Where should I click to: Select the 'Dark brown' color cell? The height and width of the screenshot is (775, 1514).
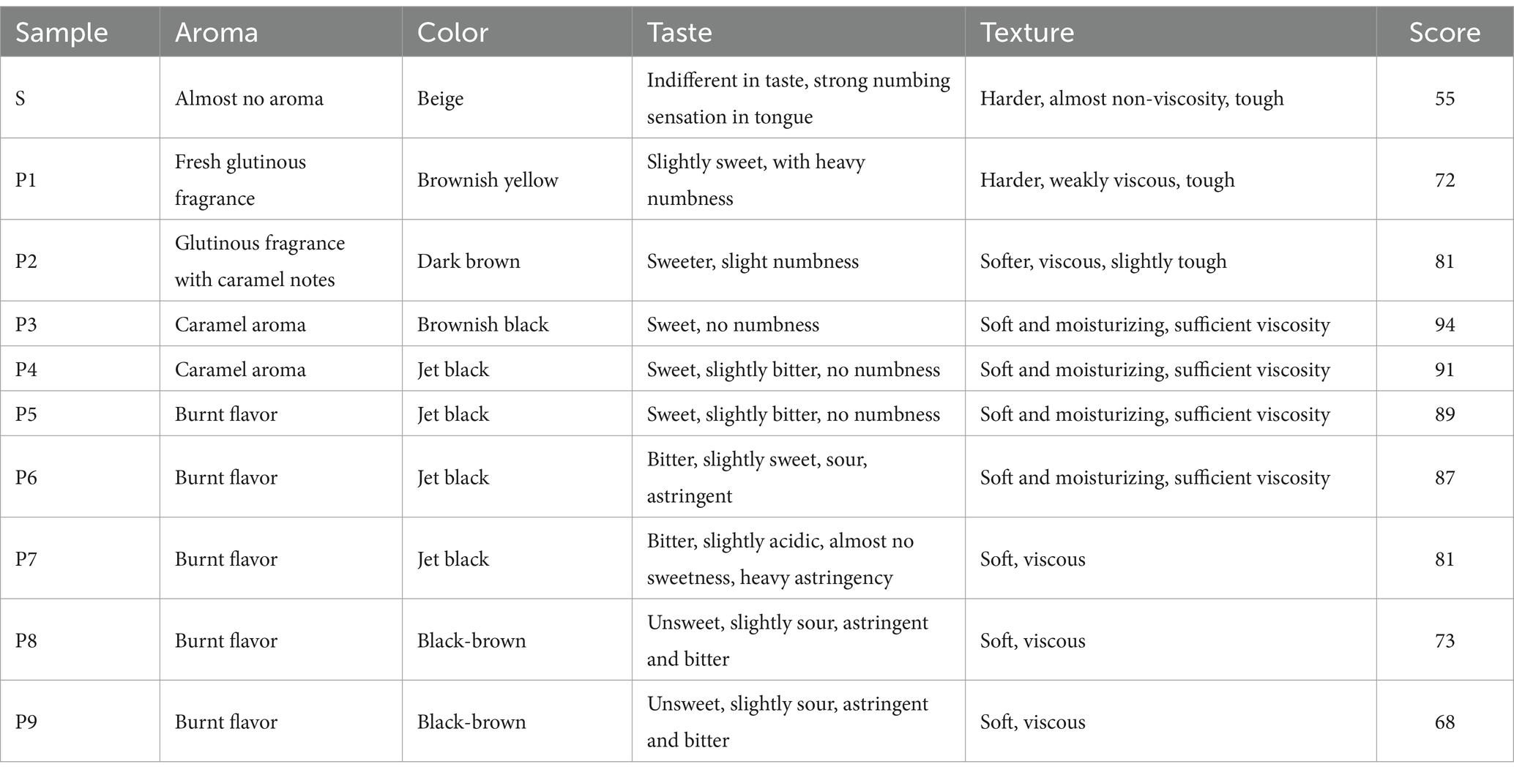[469, 261]
